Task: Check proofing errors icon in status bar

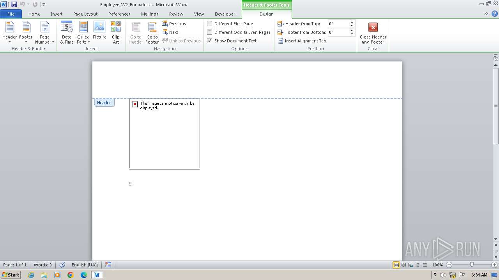Action: click(x=62, y=265)
